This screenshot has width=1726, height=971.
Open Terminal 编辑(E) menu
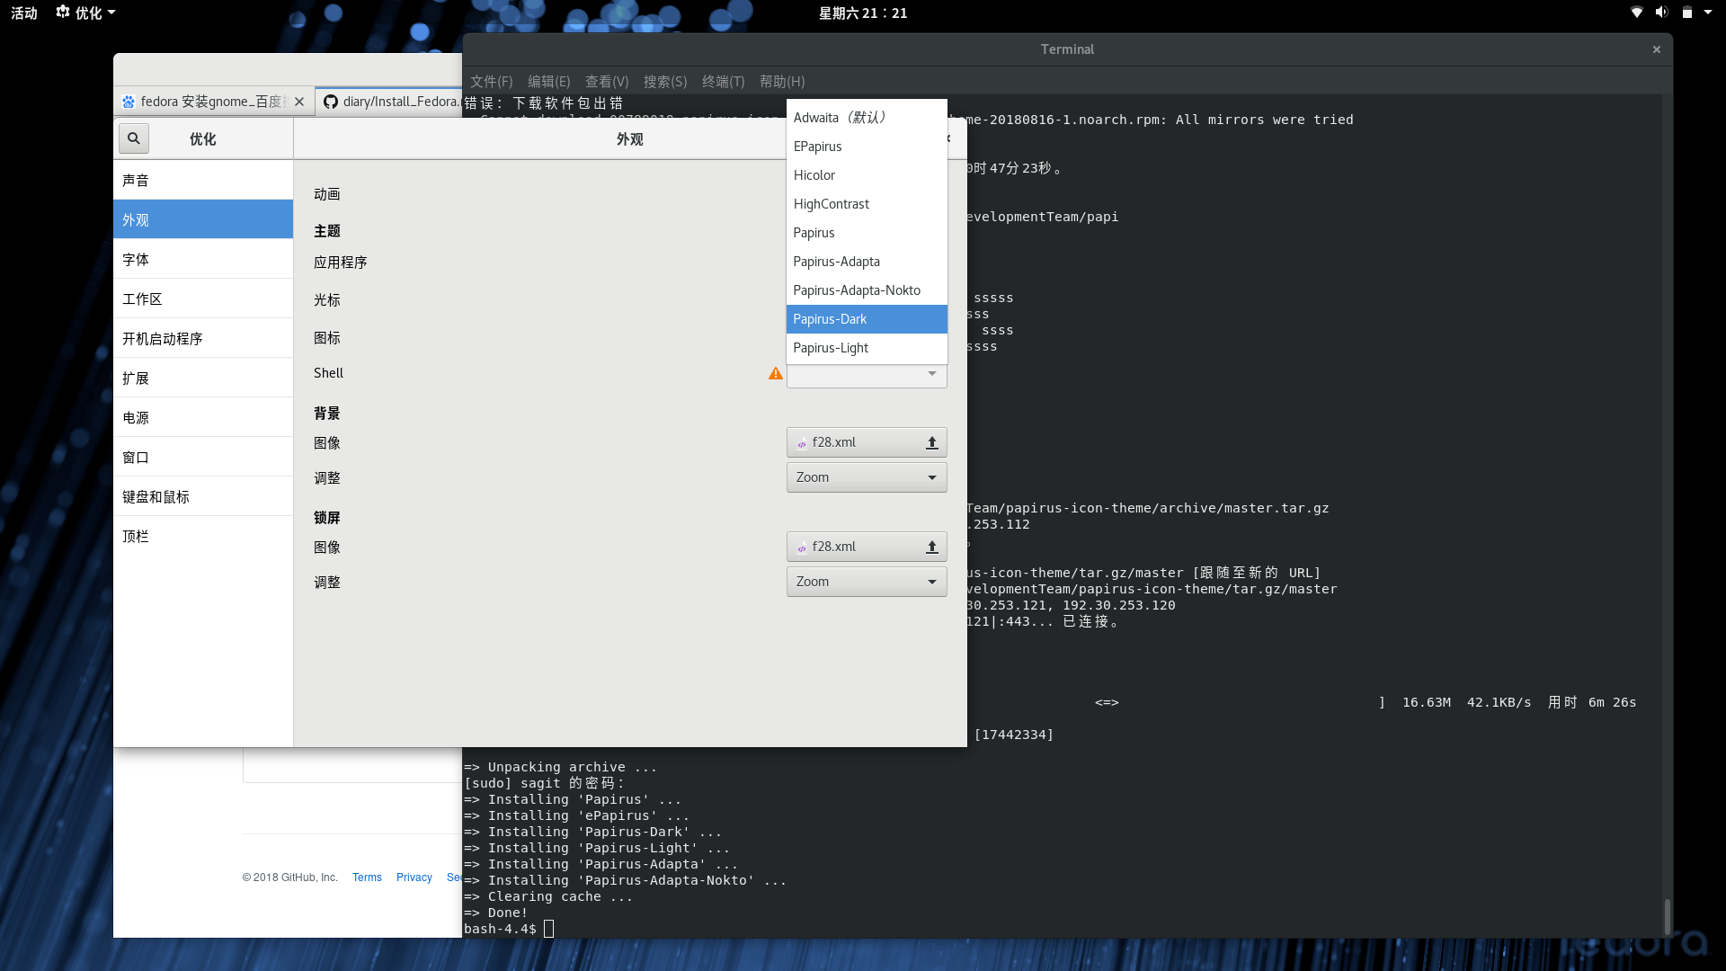click(x=548, y=82)
